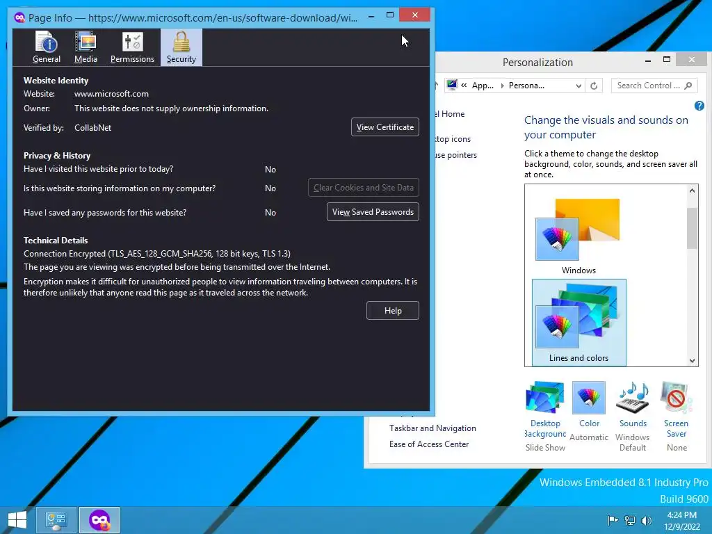712x534 pixels.
Task: Expand the arrow between App and Persona breadcrumbs
Action: [x=502, y=86]
